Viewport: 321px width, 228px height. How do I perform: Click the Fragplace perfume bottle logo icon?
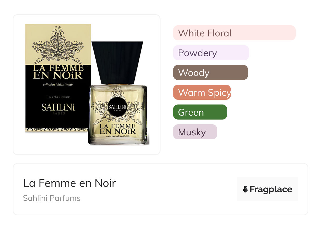pyautogui.click(x=245, y=189)
